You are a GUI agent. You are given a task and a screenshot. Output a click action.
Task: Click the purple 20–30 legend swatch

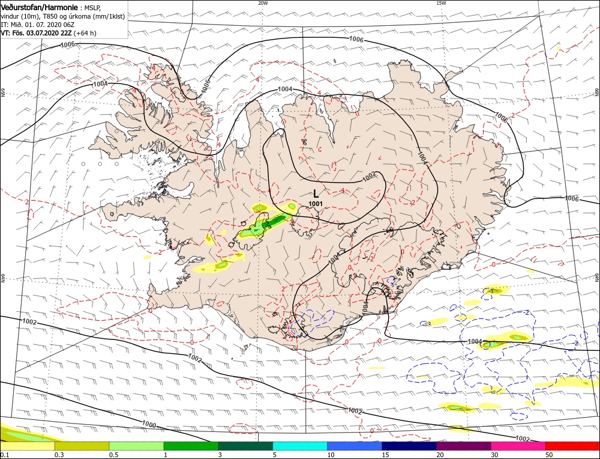click(463, 446)
